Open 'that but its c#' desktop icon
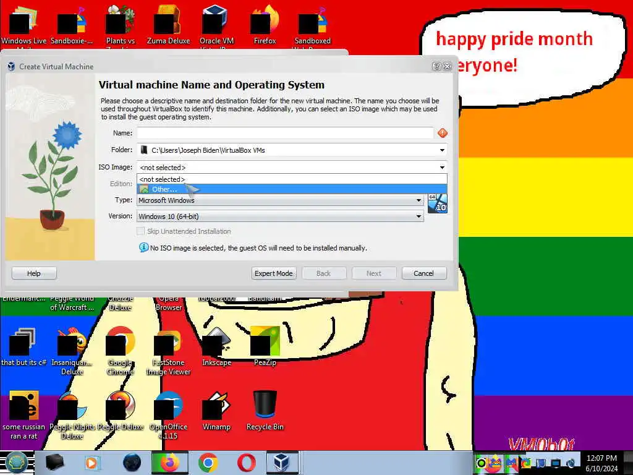The image size is (633, 475). [23, 348]
